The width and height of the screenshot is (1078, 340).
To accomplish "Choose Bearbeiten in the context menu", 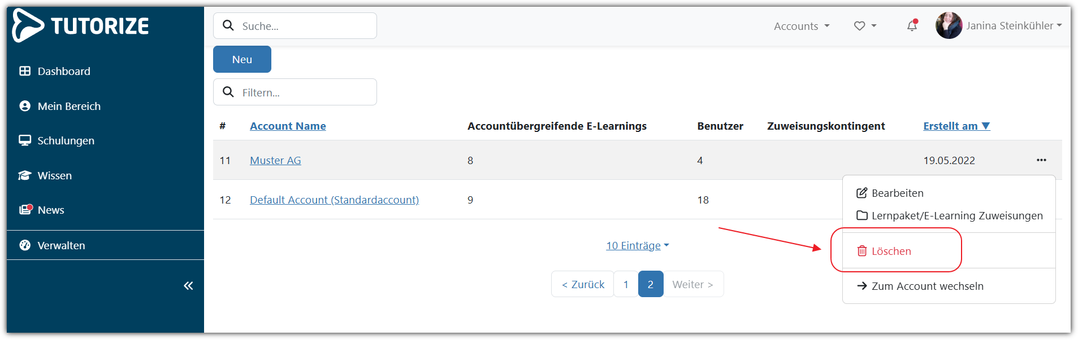I will click(897, 193).
